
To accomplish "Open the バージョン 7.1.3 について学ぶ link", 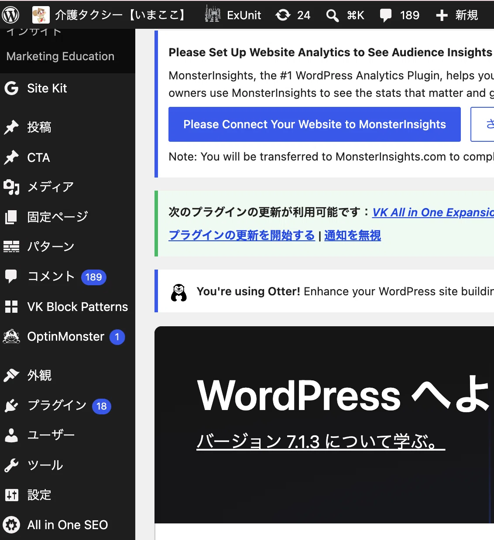I will 321,441.
